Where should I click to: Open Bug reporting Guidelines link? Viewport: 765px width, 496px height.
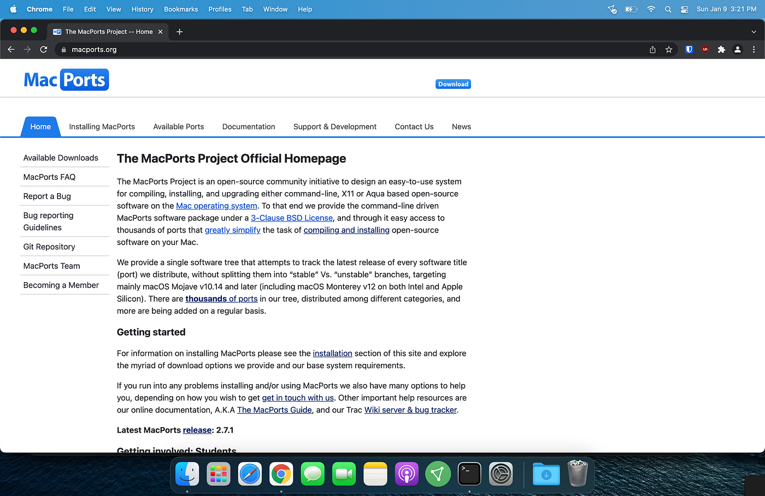click(x=48, y=221)
